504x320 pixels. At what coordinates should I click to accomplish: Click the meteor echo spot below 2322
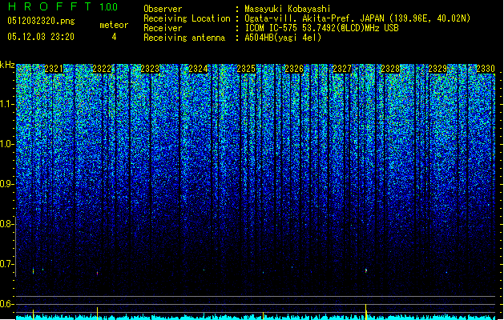point(98,273)
